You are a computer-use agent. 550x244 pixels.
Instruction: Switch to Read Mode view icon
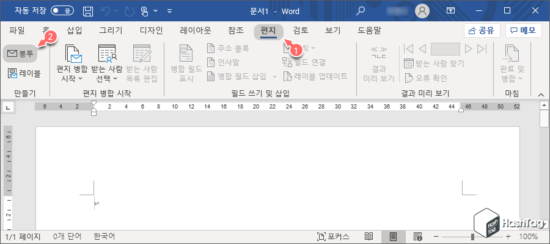click(369, 236)
